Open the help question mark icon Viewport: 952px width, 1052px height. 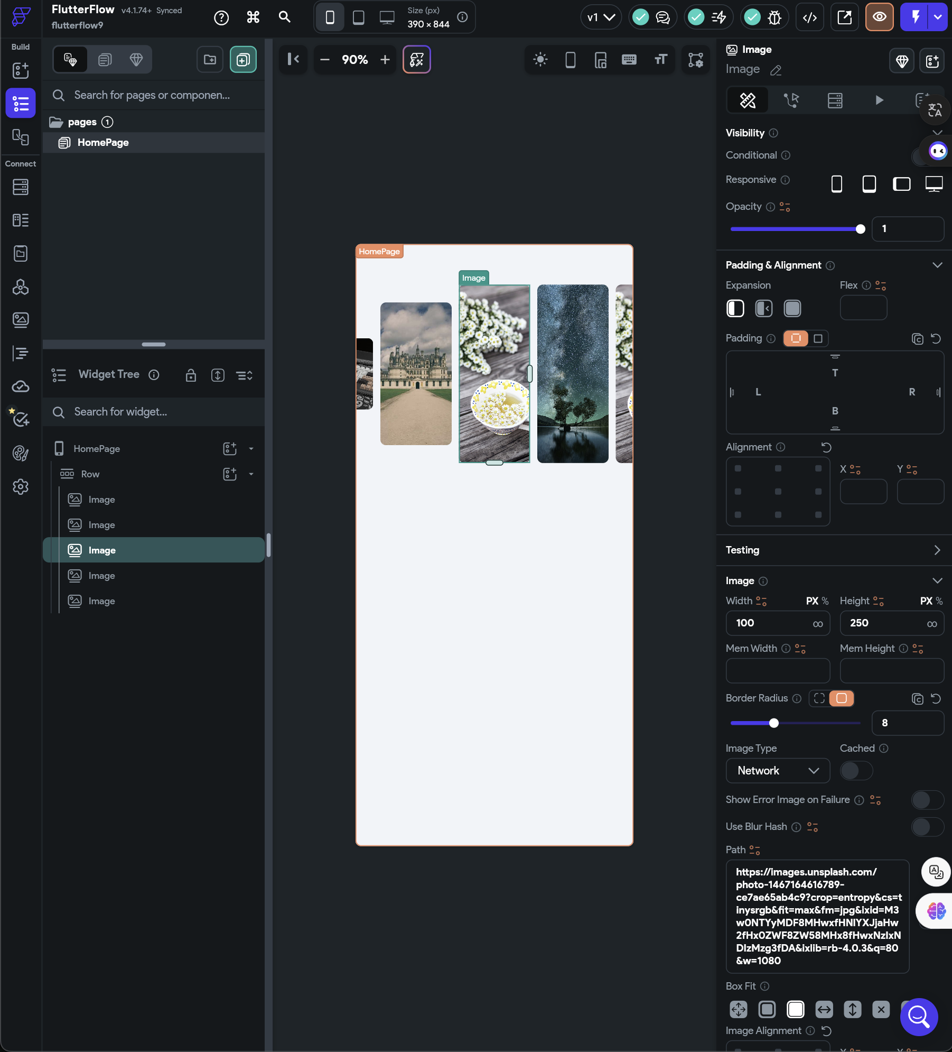(x=221, y=17)
